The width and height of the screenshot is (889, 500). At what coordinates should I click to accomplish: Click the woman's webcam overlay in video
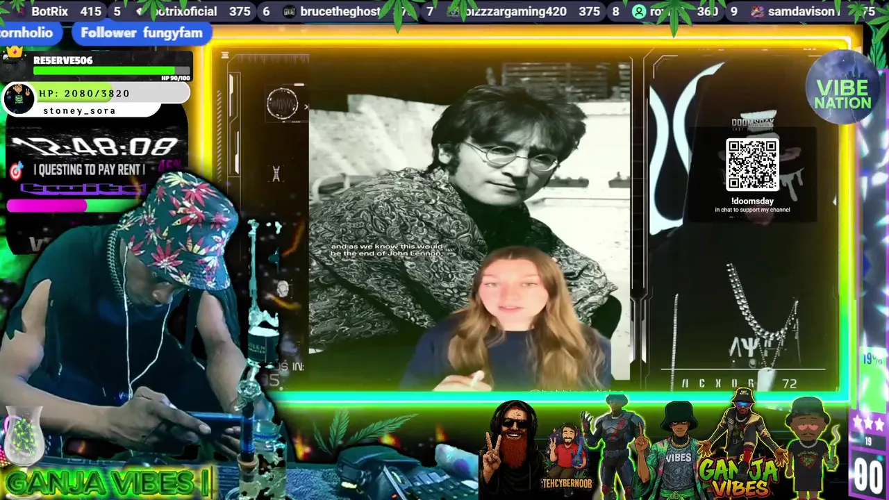tap(512, 319)
